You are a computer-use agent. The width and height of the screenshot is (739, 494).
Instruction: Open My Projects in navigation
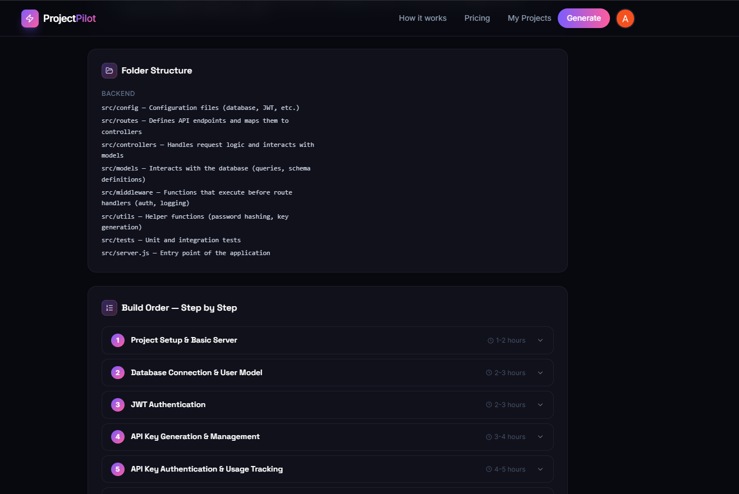coord(529,18)
